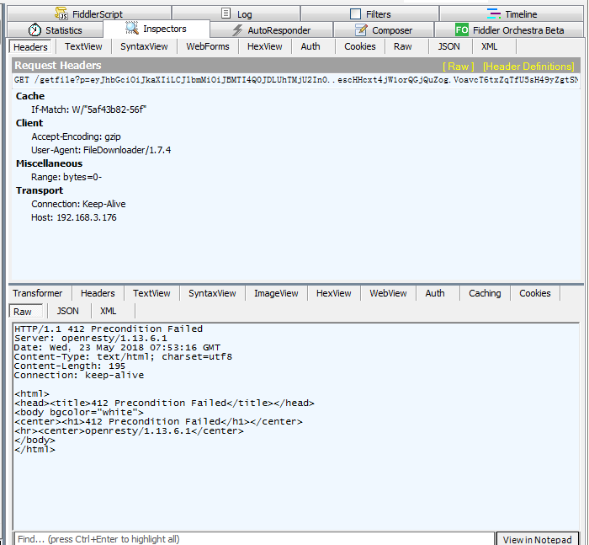
Task: Open the request Cookies tab
Action: click(x=360, y=46)
